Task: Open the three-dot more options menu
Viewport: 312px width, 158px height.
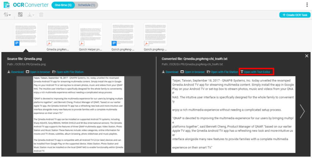Action: [x=307, y=5]
